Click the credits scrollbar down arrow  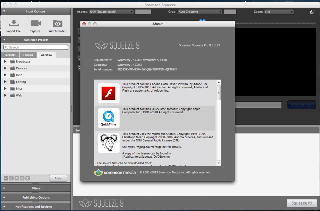pos(219,163)
